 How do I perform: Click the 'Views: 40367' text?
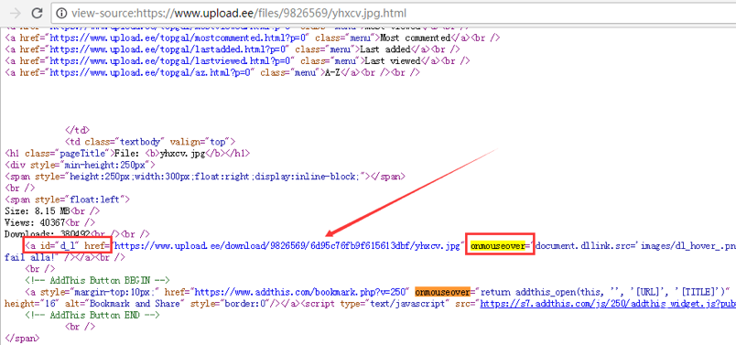pyautogui.click(x=35, y=222)
